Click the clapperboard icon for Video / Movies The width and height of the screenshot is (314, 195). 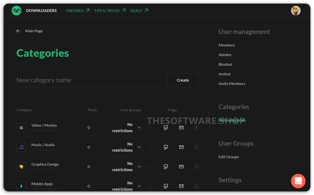click(x=21, y=127)
